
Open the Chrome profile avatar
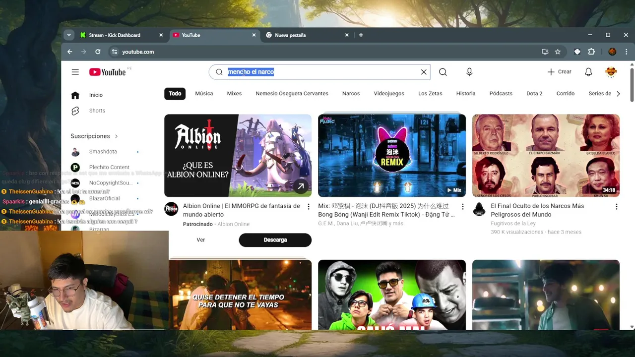612,52
